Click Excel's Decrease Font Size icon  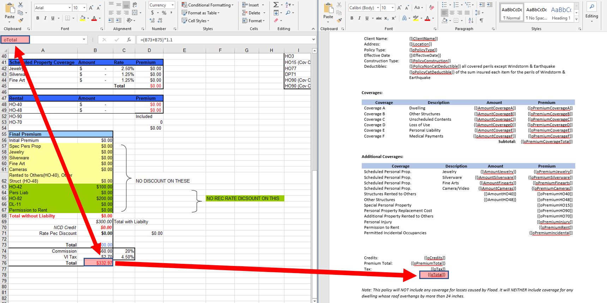98,7
